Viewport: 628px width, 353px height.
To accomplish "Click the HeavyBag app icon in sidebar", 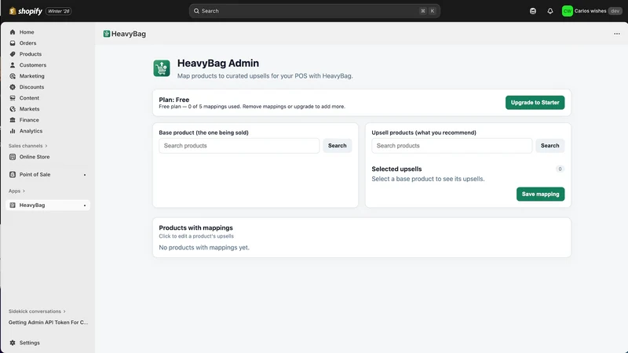I will (13, 206).
